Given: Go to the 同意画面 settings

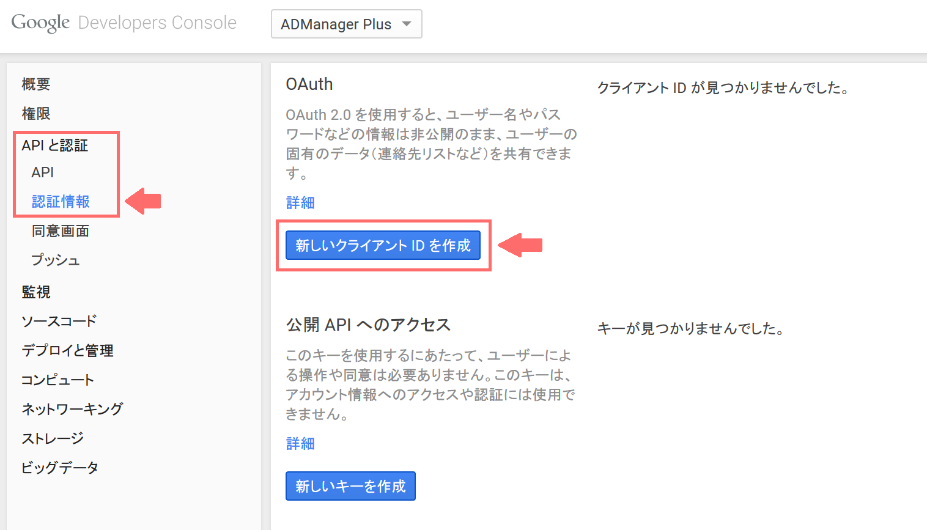Looking at the screenshot, I should tap(60, 230).
